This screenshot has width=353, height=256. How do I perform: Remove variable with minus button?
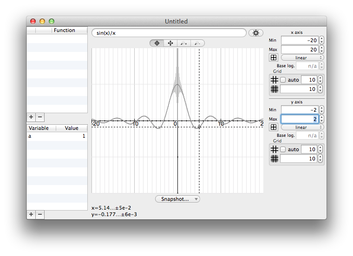40,214
